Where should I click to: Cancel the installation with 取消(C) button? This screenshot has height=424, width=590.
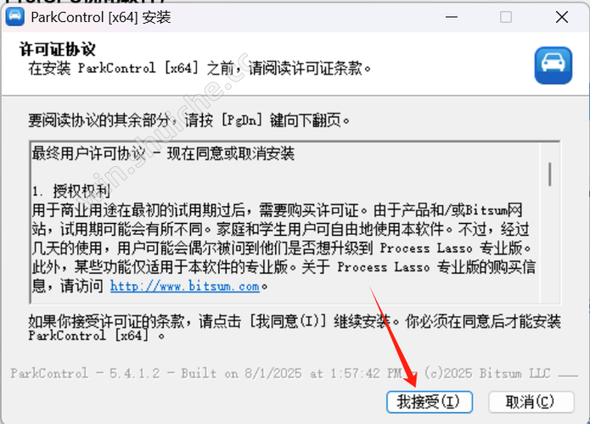click(x=531, y=402)
